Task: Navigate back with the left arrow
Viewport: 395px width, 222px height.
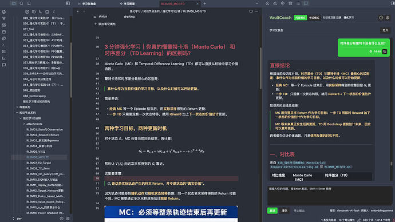Action: pyautogui.click(x=78, y=11)
